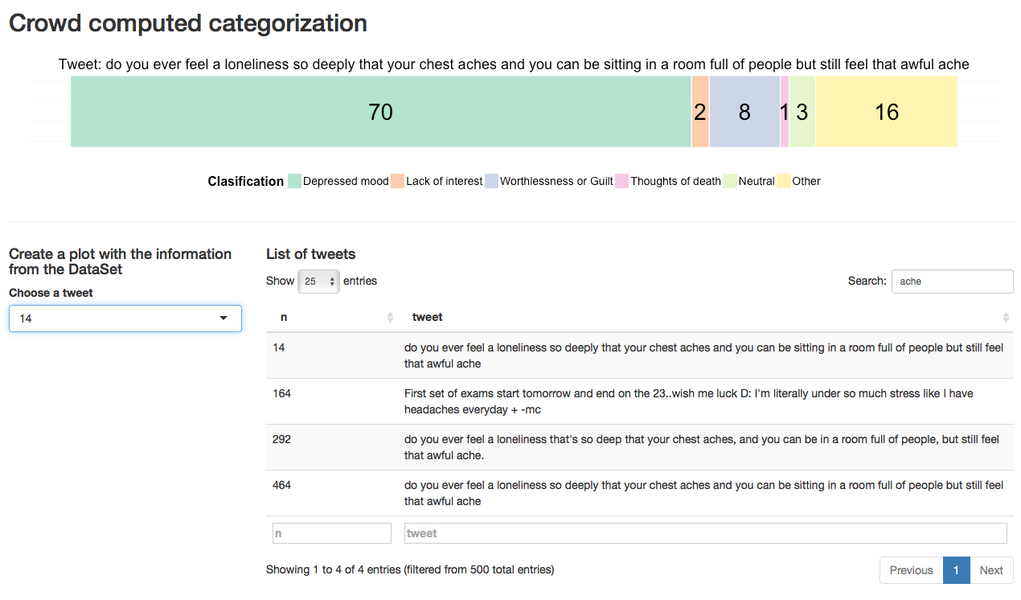This screenshot has height=600, width=1021.
Task: Open the Show entries count selector
Action: [318, 282]
